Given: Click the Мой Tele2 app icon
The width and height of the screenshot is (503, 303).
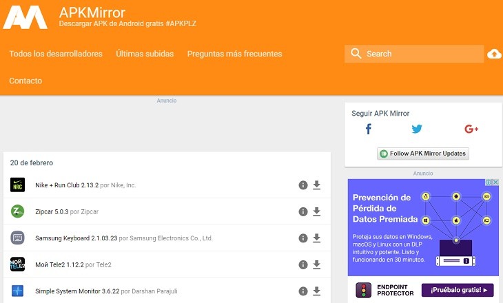Looking at the screenshot, I should tap(17, 264).
